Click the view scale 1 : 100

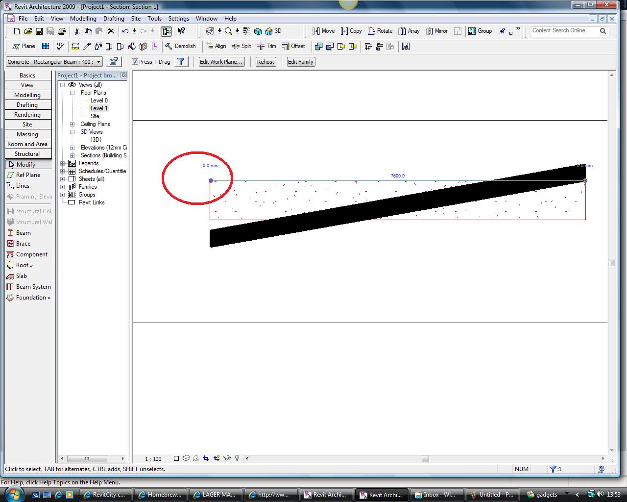[153, 459]
